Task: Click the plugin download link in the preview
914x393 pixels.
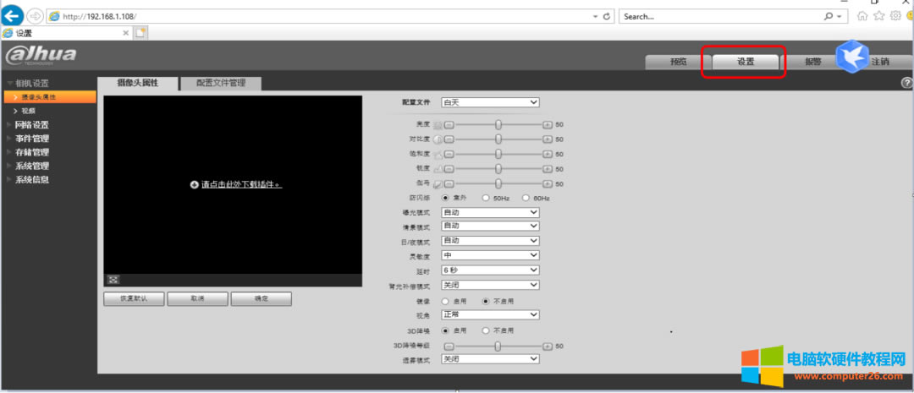Action: point(240,184)
